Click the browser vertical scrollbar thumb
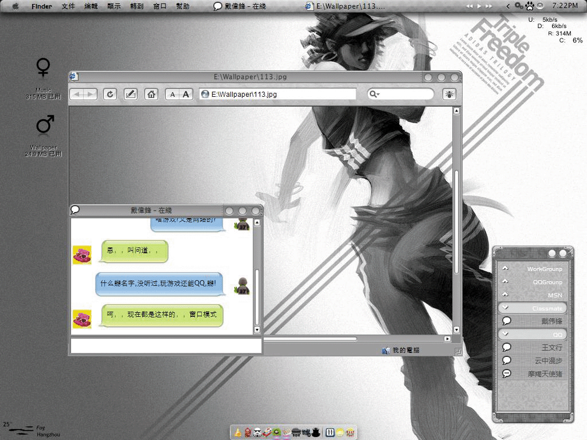The width and height of the screenshot is (587, 440). [456, 222]
